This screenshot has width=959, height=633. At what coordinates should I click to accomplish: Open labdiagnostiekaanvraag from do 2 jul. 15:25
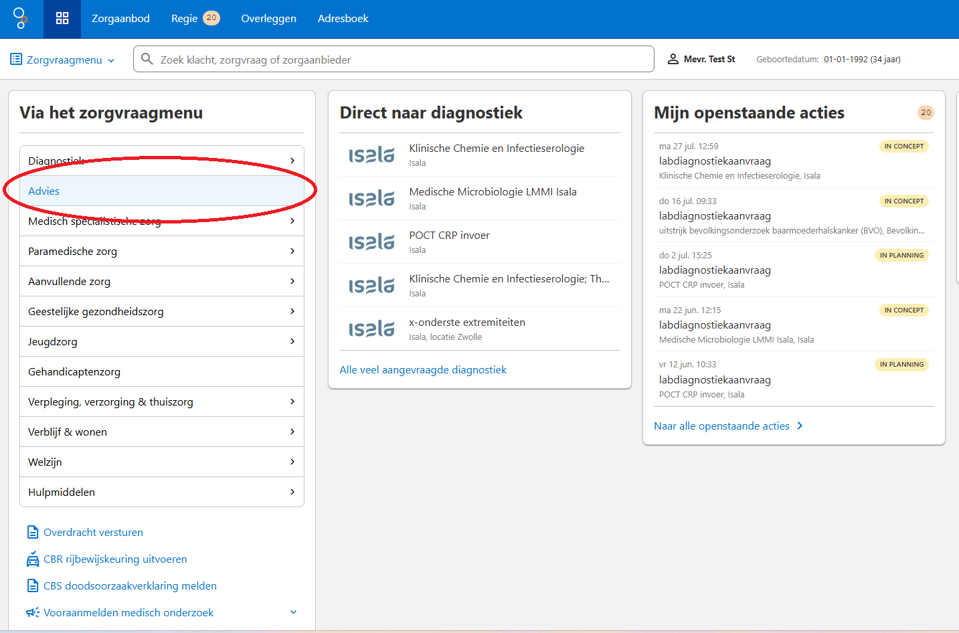coord(794,270)
